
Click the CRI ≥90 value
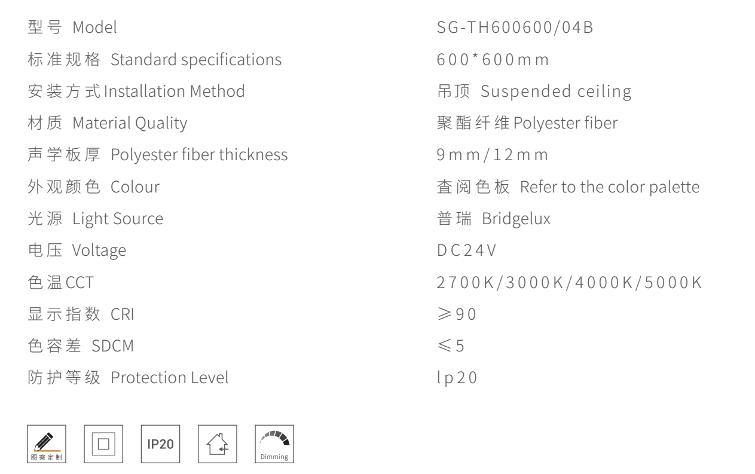(x=457, y=314)
